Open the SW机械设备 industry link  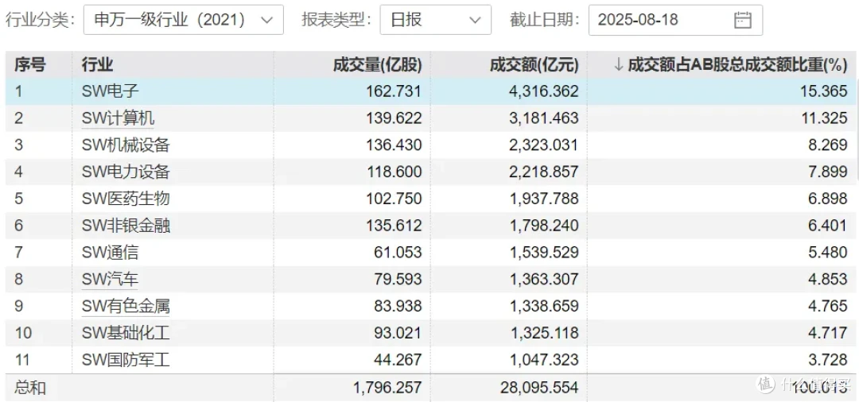(x=126, y=145)
